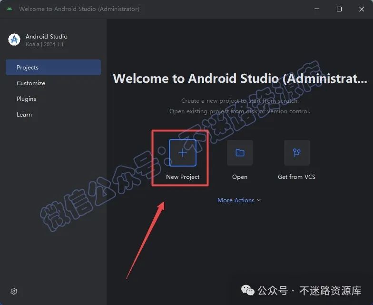This screenshot has width=373, height=305.
Task: Maximize the Welcome window
Action: [x=339, y=9]
